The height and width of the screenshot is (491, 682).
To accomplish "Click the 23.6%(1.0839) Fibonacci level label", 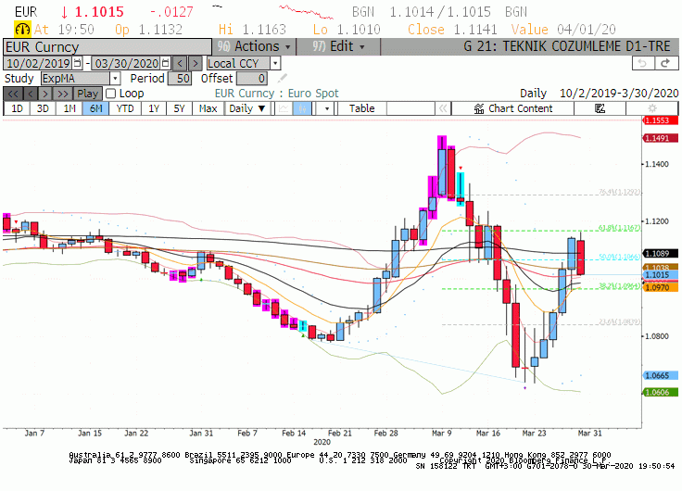I will coord(619,321).
